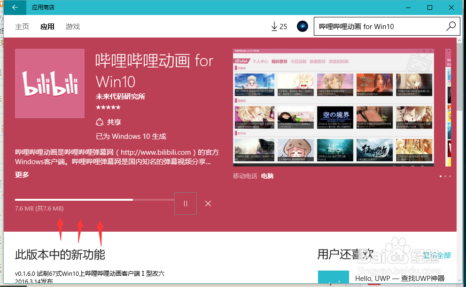Open the 主页 menu item
The height and width of the screenshot is (287, 466).
[x=22, y=27]
